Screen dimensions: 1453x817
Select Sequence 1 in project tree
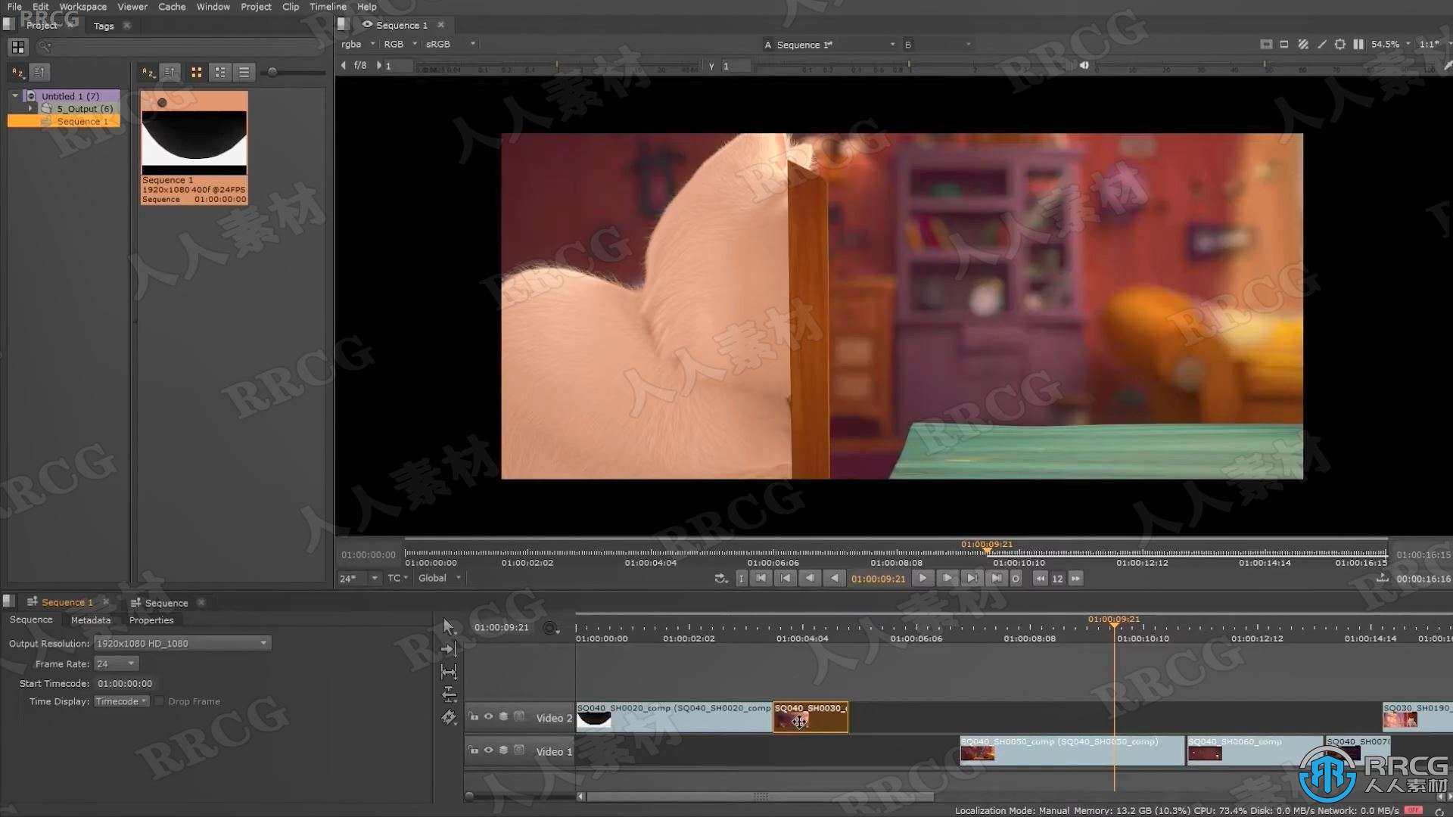click(64, 122)
